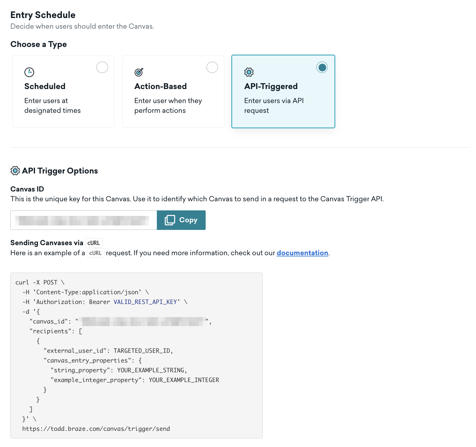Select the Scheduled radio button
This screenshot has width=476, height=447.
pyautogui.click(x=102, y=67)
